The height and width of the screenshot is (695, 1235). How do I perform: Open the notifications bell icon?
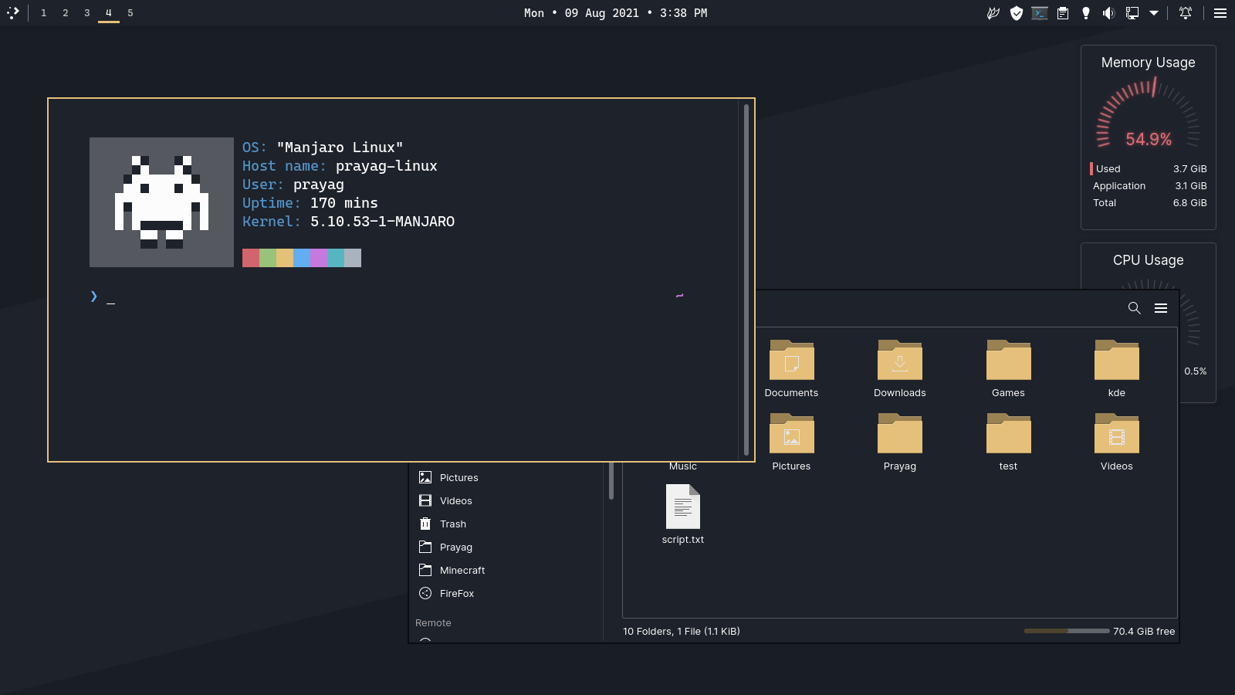coord(1186,13)
